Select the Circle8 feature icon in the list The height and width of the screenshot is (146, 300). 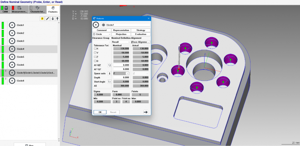(12, 80)
